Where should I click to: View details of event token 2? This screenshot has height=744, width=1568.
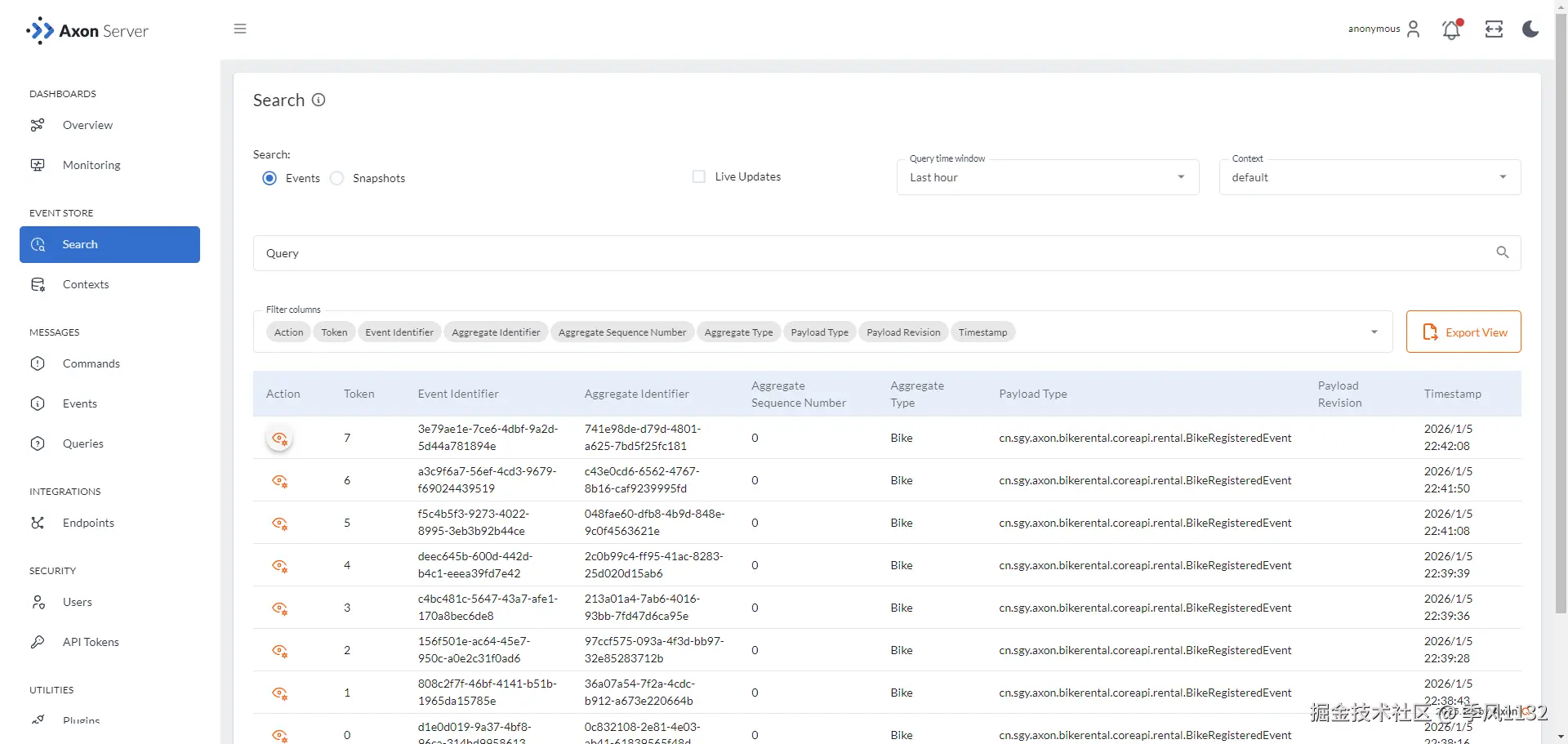click(x=279, y=651)
